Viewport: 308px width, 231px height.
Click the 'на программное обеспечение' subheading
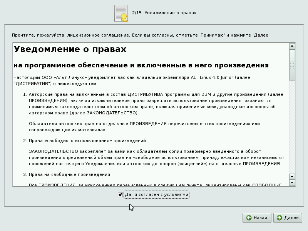click(x=141, y=65)
